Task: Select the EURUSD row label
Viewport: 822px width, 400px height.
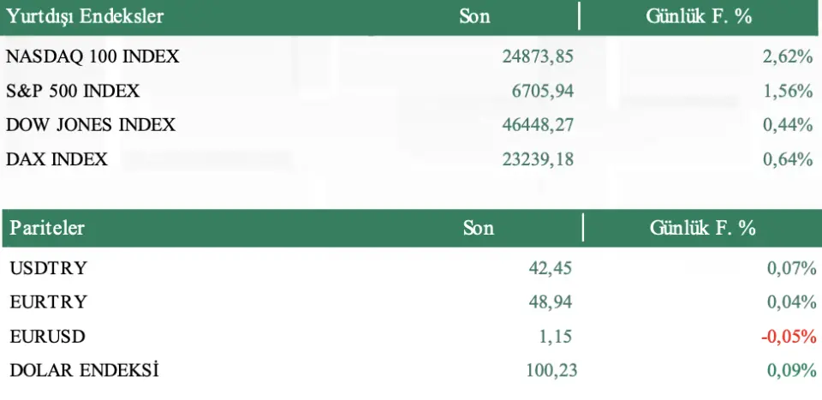Action: click(48, 337)
